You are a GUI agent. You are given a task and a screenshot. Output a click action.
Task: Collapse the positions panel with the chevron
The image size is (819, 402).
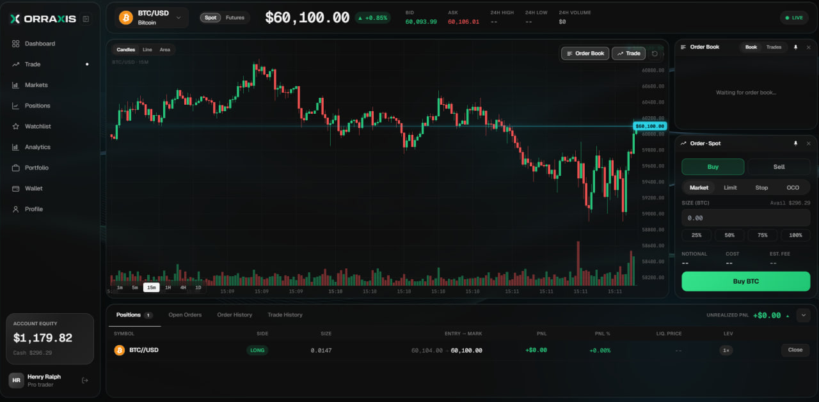[804, 315]
